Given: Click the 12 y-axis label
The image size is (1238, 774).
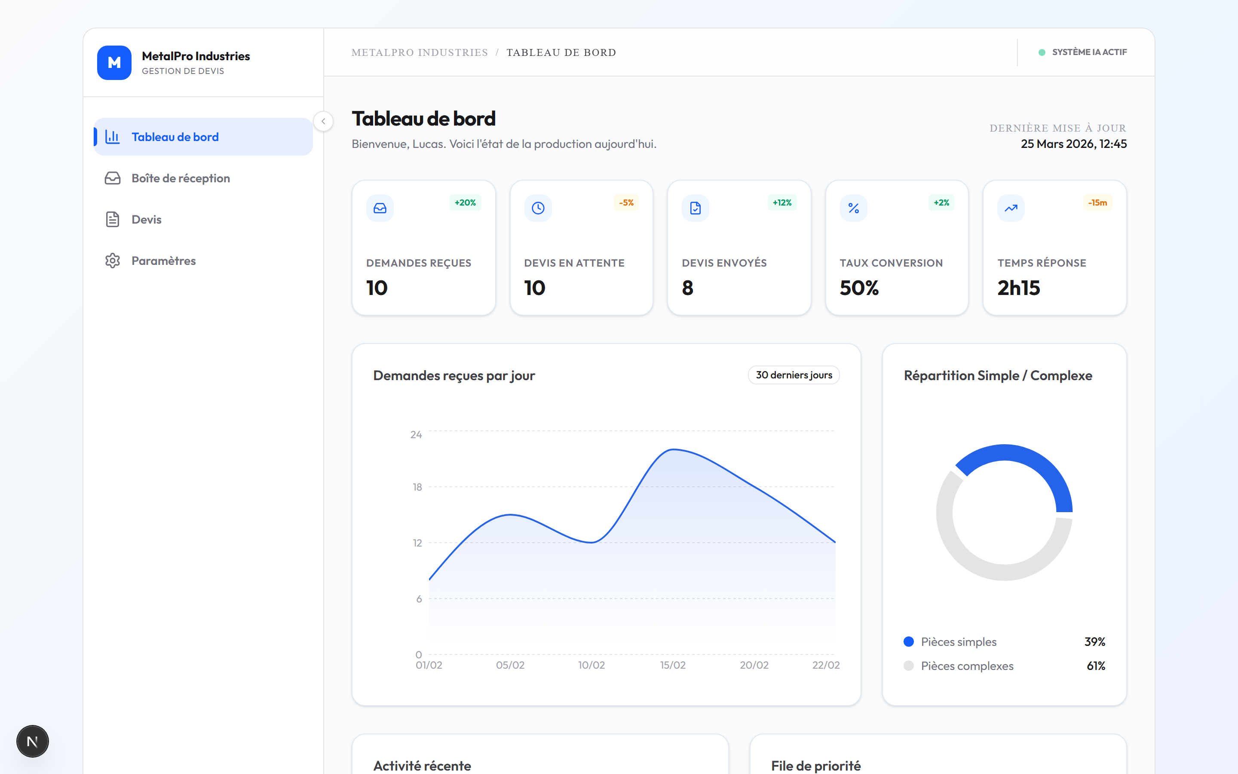Looking at the screenshot, I should pos(417,543).
